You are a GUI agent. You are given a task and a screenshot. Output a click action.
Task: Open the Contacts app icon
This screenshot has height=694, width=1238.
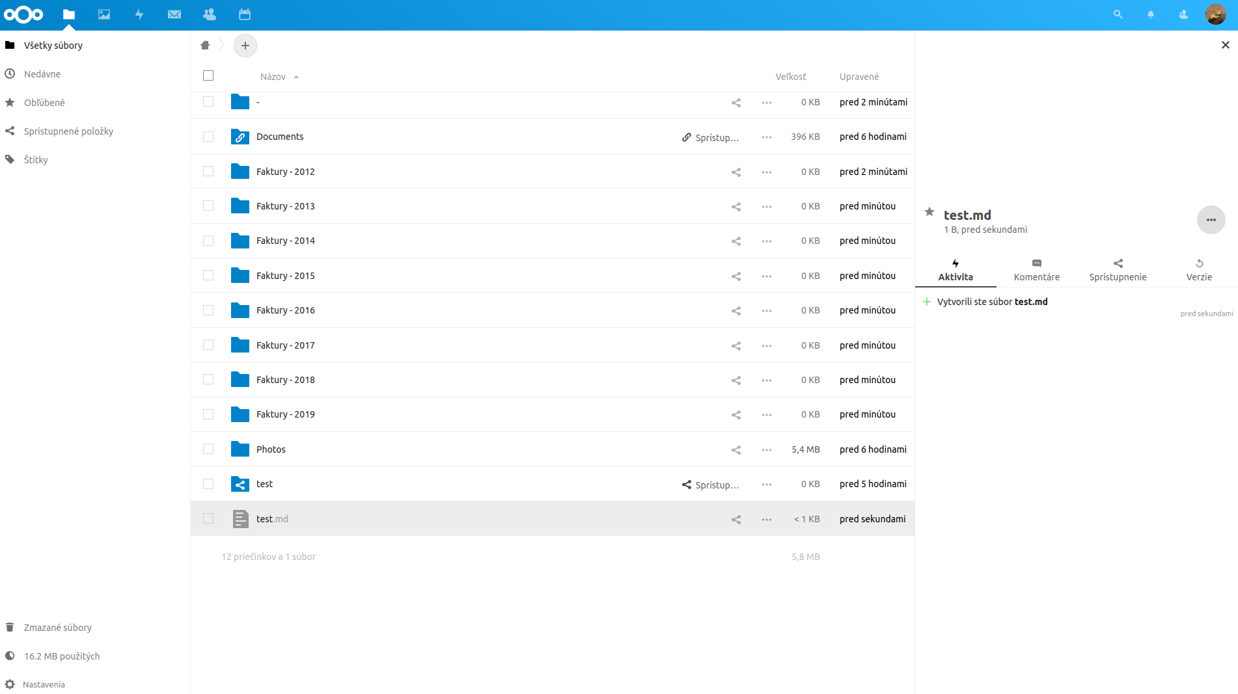pos(210,14)
